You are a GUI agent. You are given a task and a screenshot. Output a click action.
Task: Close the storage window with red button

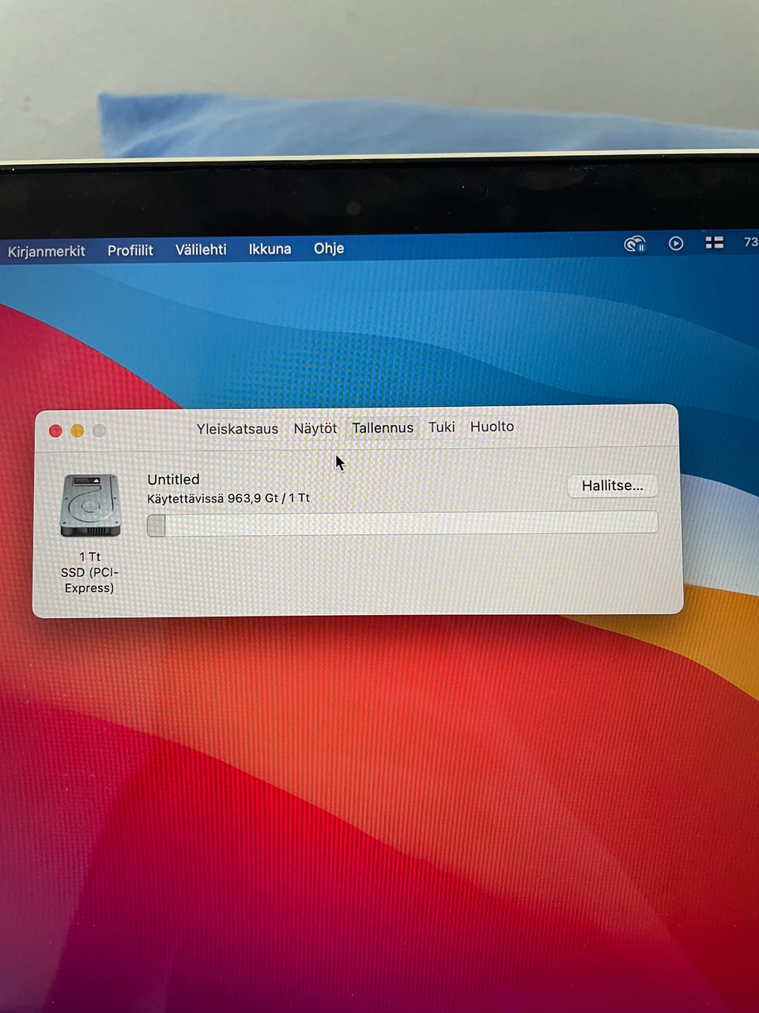(x=55, y=431)
